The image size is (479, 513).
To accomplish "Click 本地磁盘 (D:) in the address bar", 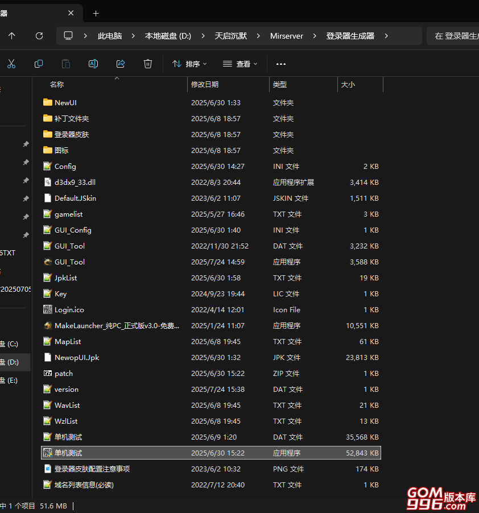I will coord(168,36).
